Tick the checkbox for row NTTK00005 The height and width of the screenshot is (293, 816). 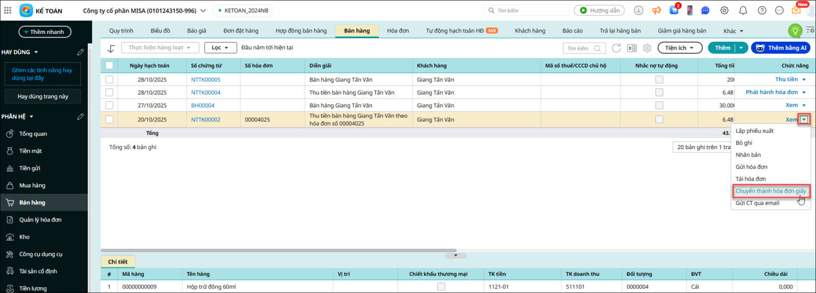tap(109, 79)
